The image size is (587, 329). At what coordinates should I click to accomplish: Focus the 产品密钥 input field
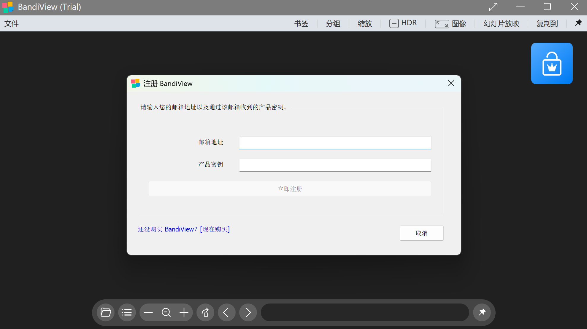click(x=335, y=165)
